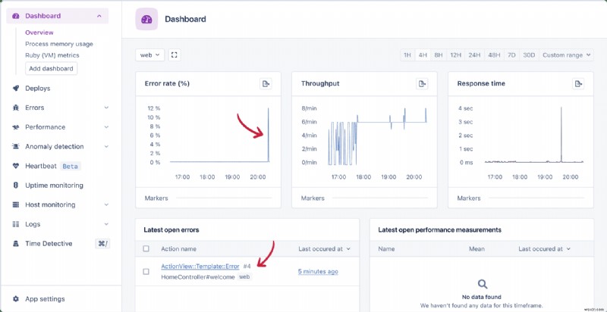Click the Uptime monitoring icon

[15, 186]
